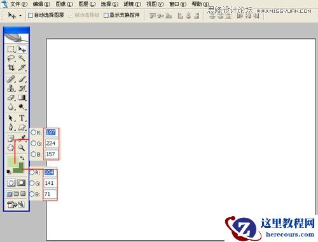Open the 编辑(E) menu
The width and height of the screenshot is (318, 242).
pyautogui.click(x=41, y=4)
